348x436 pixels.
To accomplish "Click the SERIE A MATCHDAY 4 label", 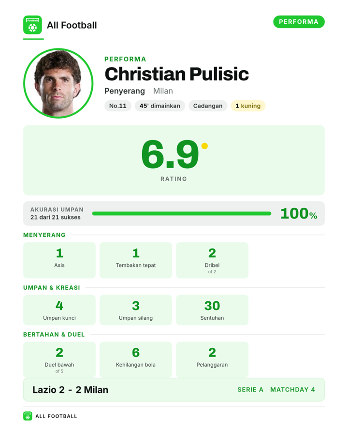I will click(x=276, y=389).
